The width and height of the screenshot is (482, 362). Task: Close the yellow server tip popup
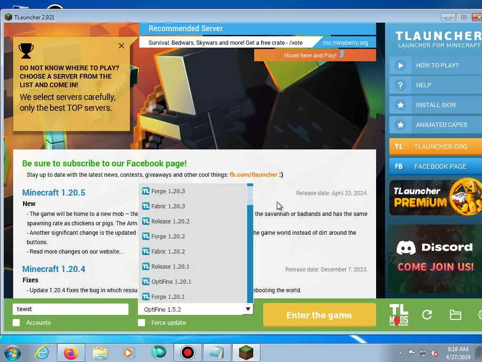pos(121,46)
